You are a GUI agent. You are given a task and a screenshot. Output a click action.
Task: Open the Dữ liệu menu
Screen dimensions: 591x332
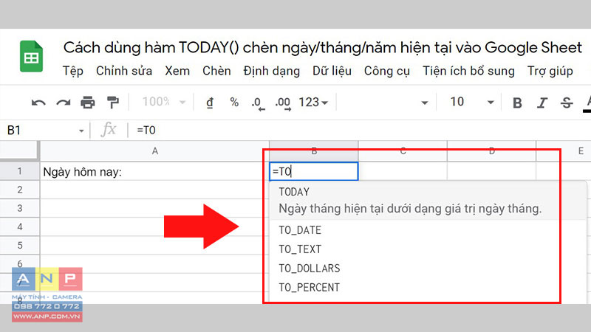(x=332, y=71)
